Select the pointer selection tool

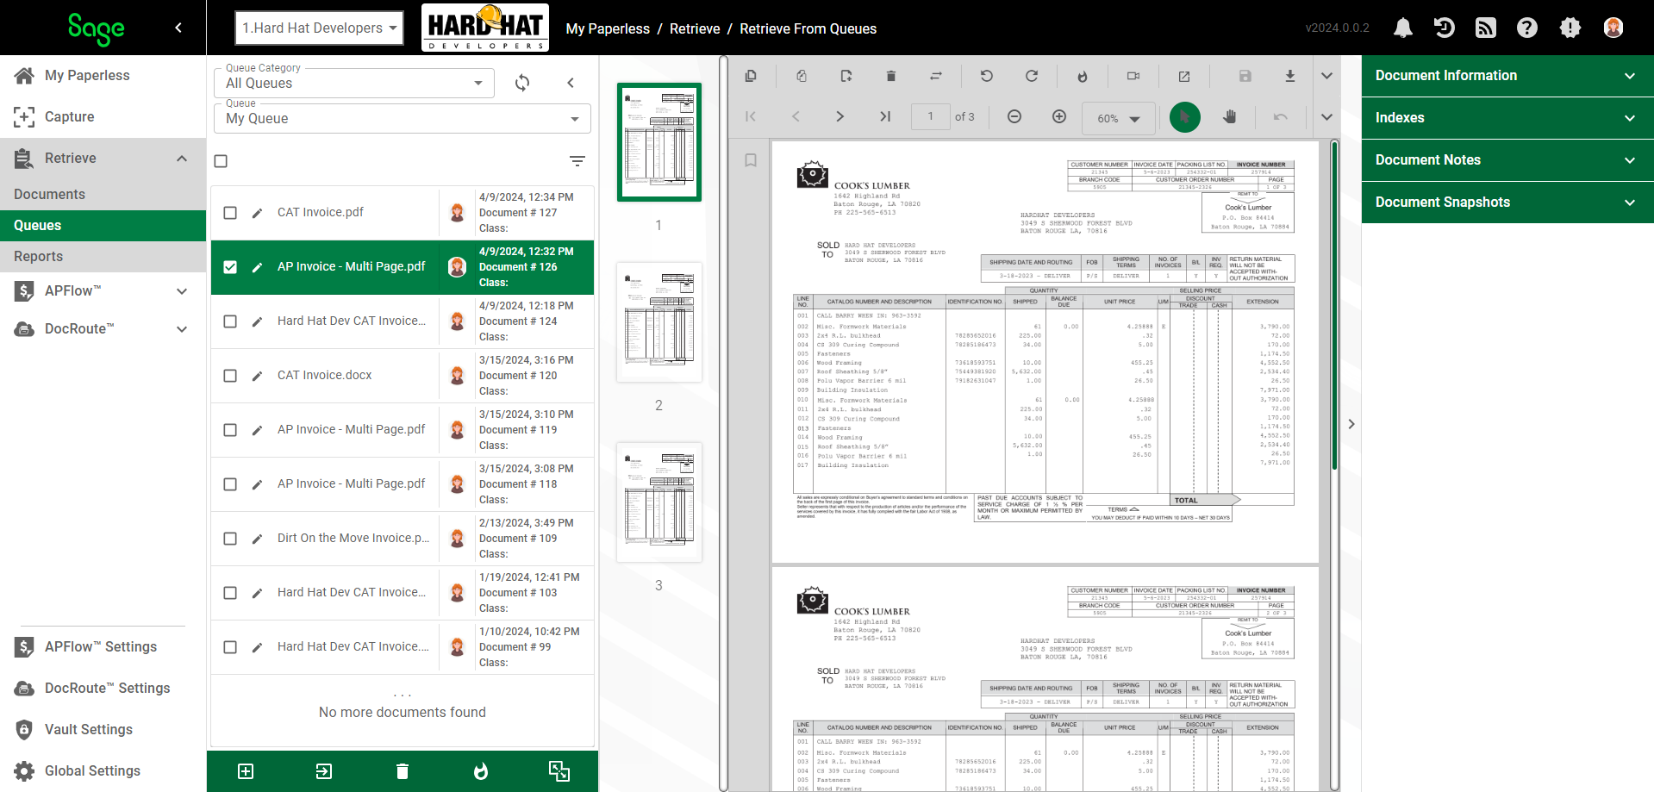(1185, 116)
